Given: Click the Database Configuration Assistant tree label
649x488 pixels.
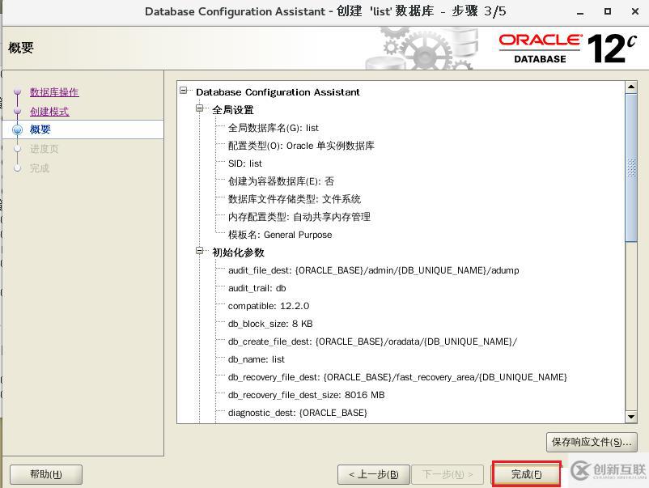Looking at the screenshot, I should pos(278,92).
